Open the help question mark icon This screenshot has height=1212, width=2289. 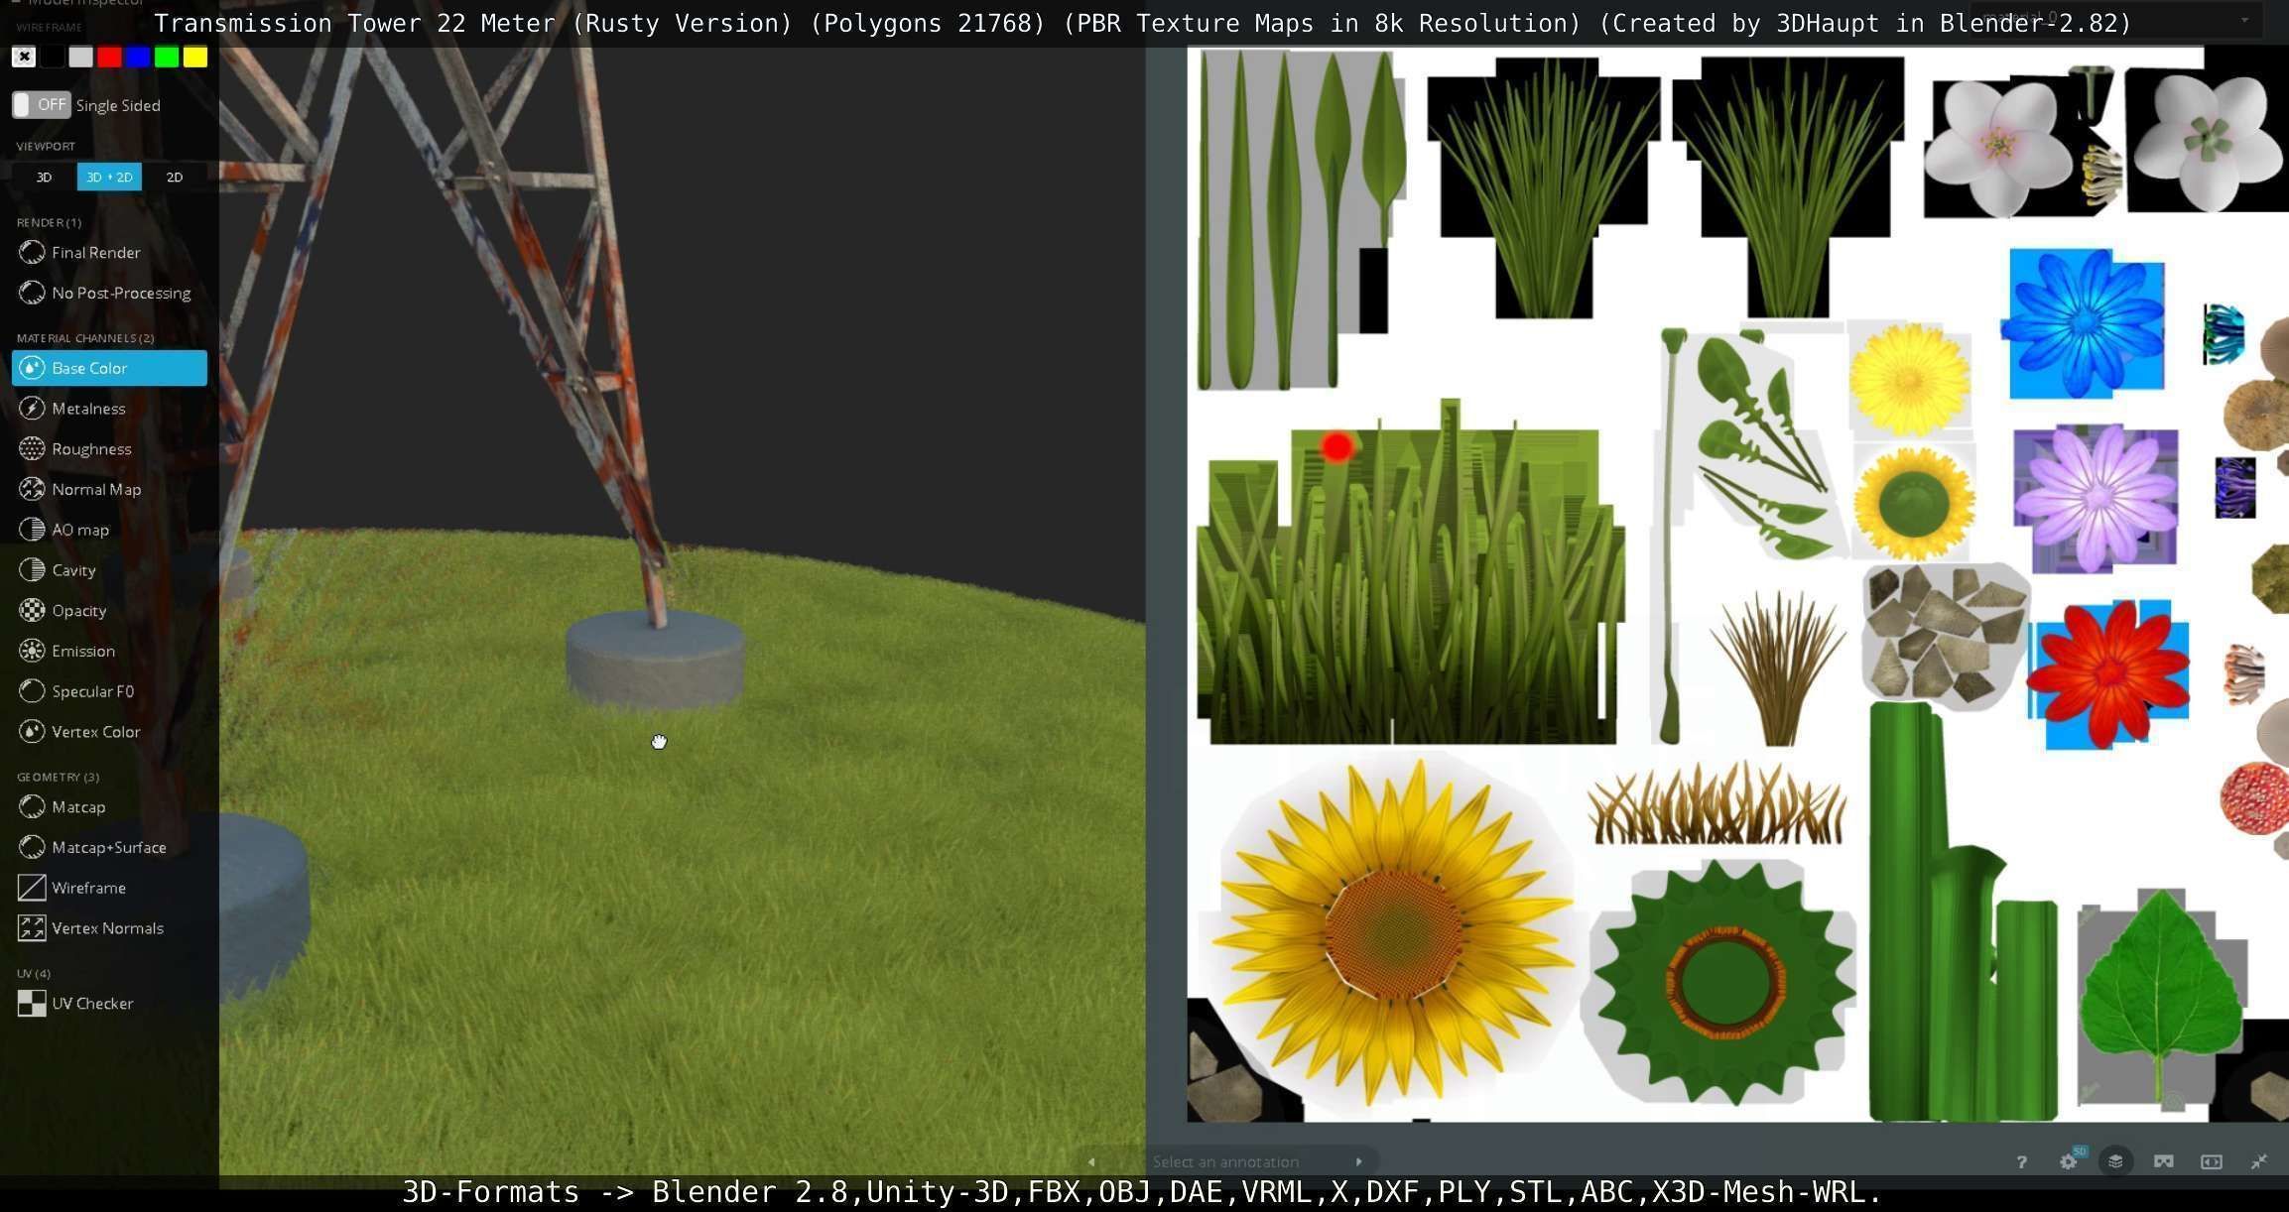coord(2021,1161)
